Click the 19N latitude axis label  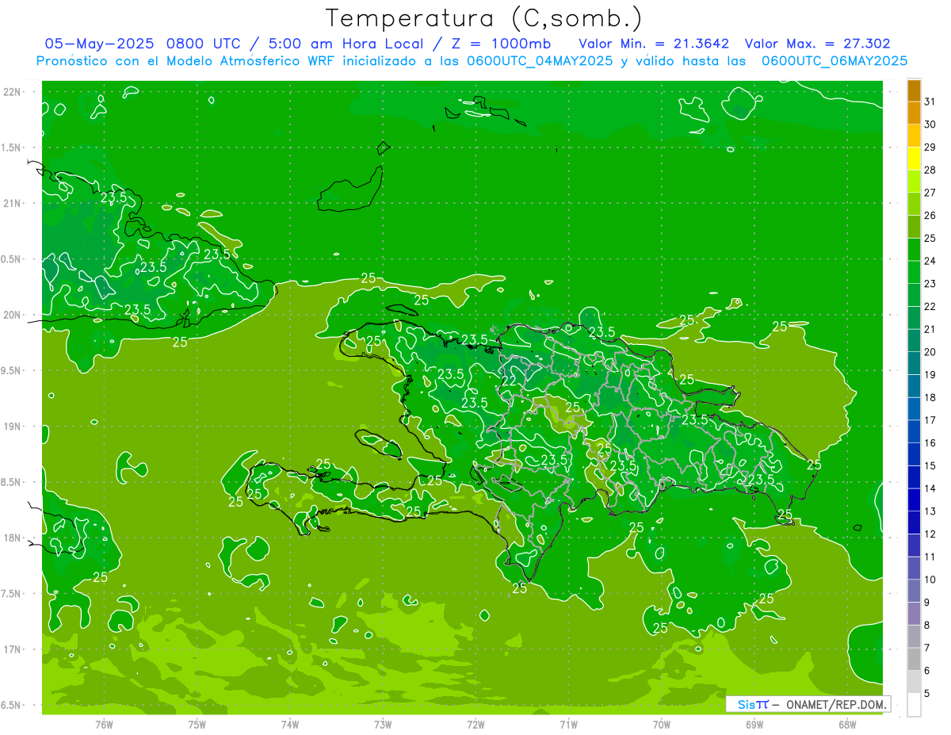pos(13,427)
